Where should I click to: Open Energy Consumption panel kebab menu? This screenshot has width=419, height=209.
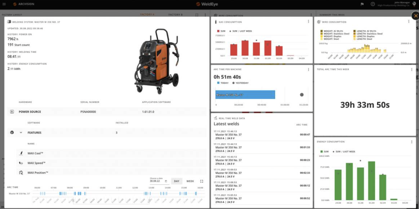(412, 142)
